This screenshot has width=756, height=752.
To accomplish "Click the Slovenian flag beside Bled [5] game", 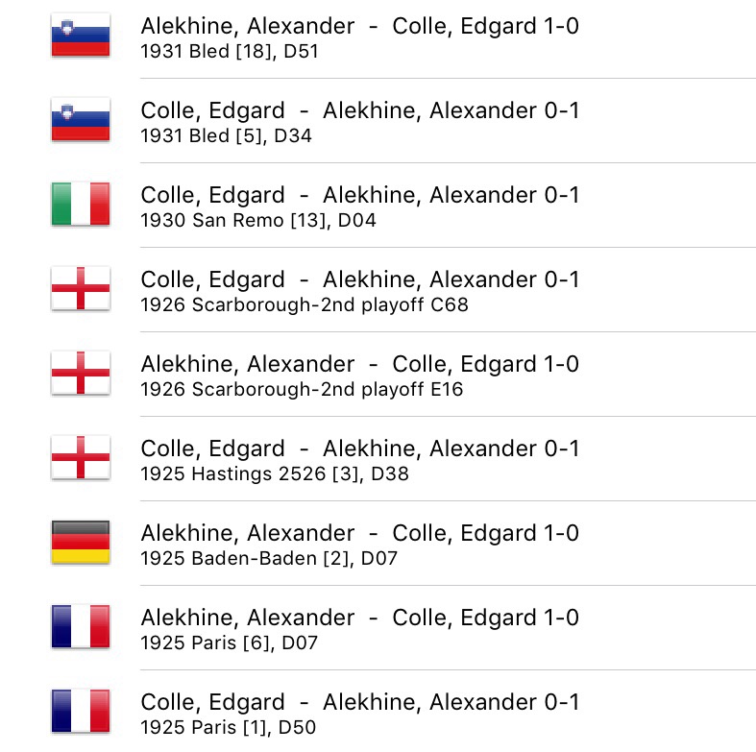I will coord(81,121).
